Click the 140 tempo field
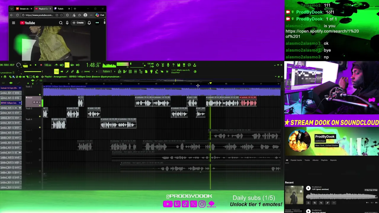This screenshot has height=213, width=379. click(x=48, y=65)
